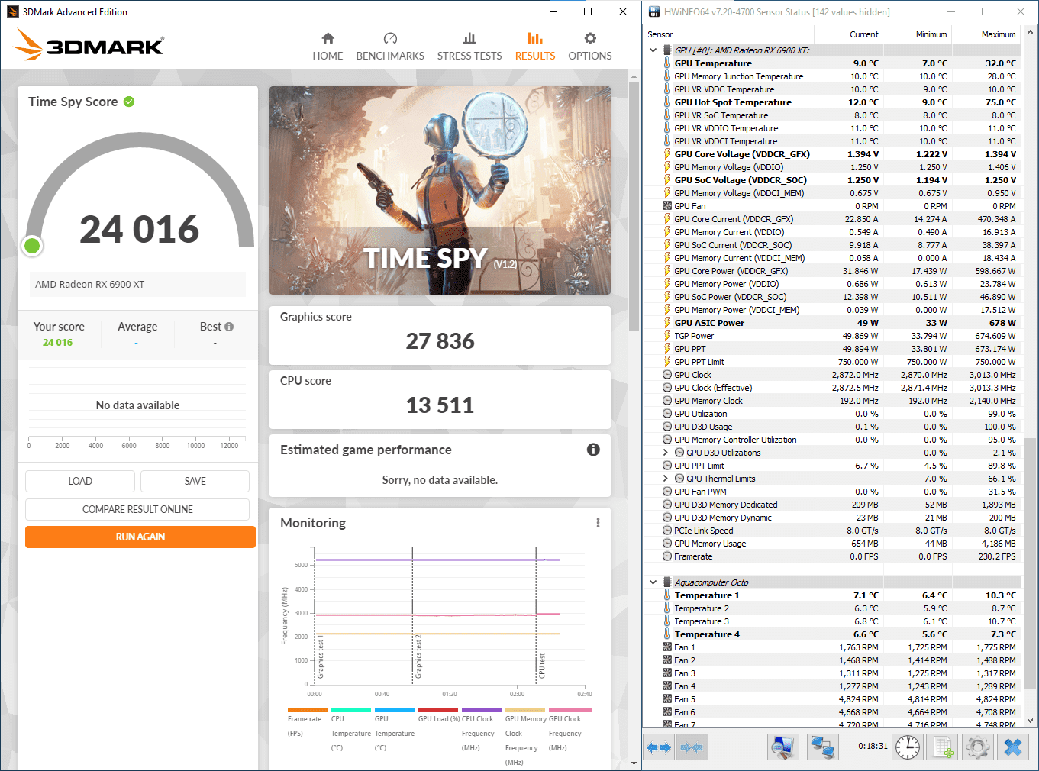Click the thermometer icon beside GPU Temperature
Screen dimensions: 1039x771
[666, 63]
